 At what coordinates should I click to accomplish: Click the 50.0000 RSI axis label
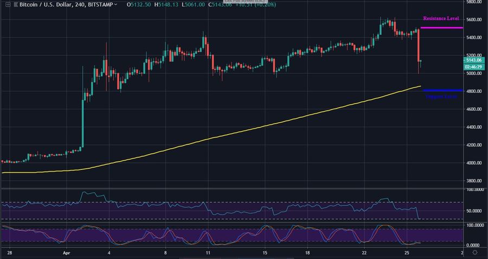pos(475,211)
